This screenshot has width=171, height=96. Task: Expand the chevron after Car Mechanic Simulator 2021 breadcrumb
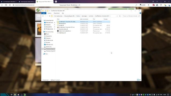point(110,16)
